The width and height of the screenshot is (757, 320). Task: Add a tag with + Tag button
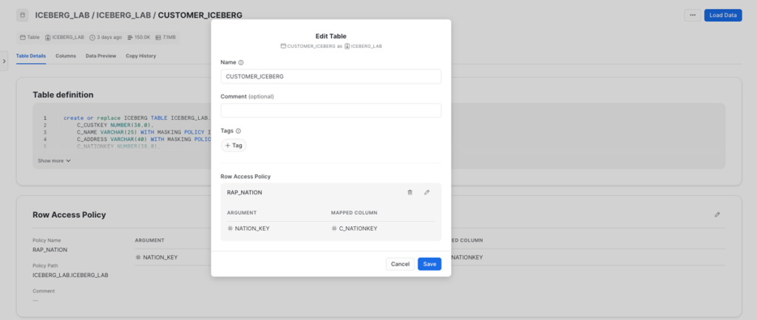(x=234, y=146)
